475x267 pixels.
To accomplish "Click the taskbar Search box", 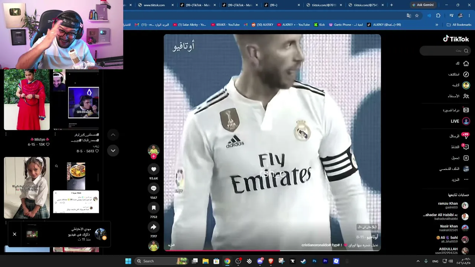I will click(161, 261).
